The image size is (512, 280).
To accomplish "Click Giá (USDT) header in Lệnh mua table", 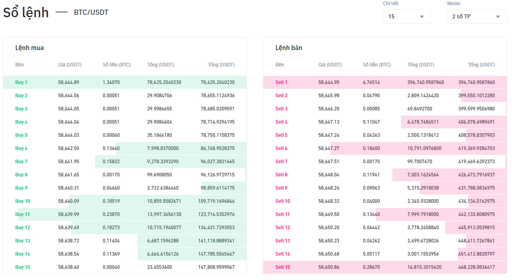I will [70, 65].
